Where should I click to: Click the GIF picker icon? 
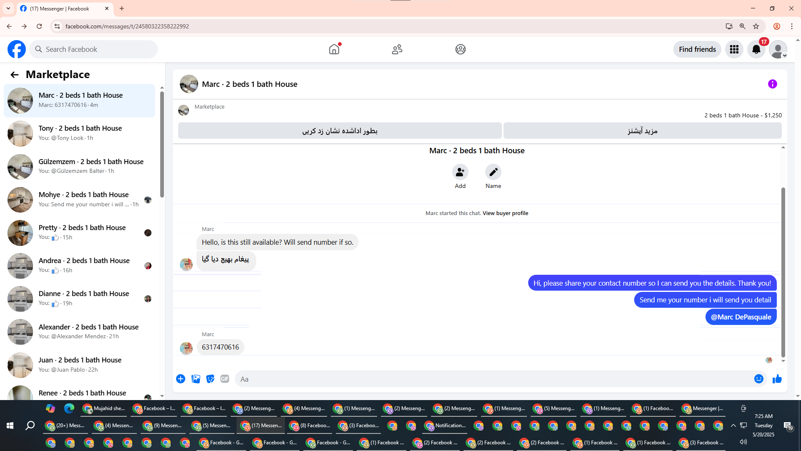tap(225, 379)
